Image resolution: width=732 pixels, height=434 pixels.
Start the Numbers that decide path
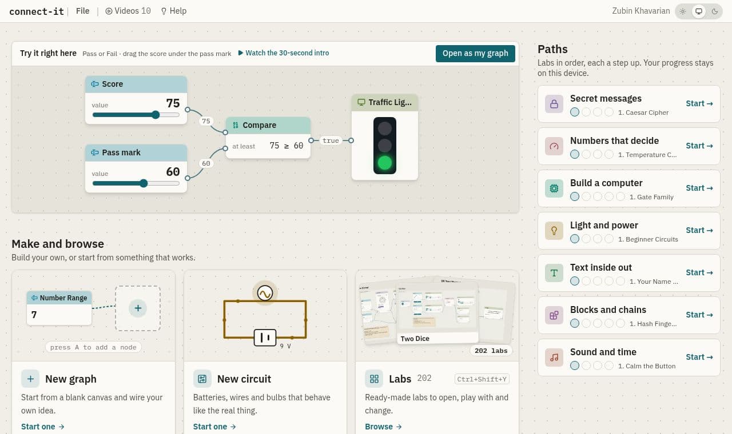click(699, 146)
